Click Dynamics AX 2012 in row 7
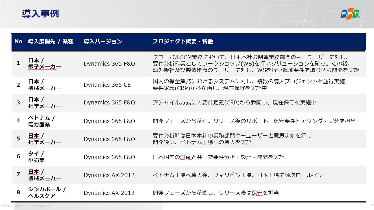Image resolution: width=374 pixels, height=210 pixels. pyautogui.click(x=109, y=175)
